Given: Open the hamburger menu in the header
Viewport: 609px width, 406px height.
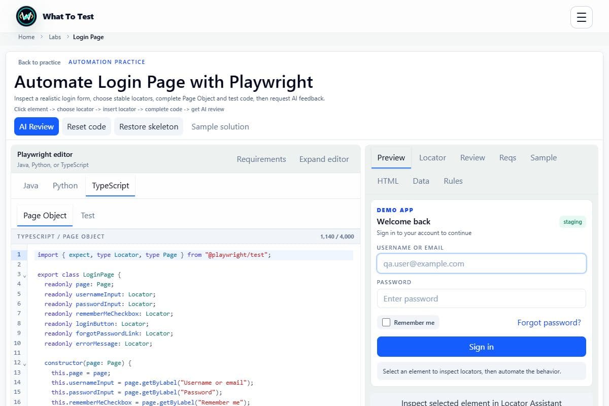Looking at the screenshot, I should click(582, 17).
